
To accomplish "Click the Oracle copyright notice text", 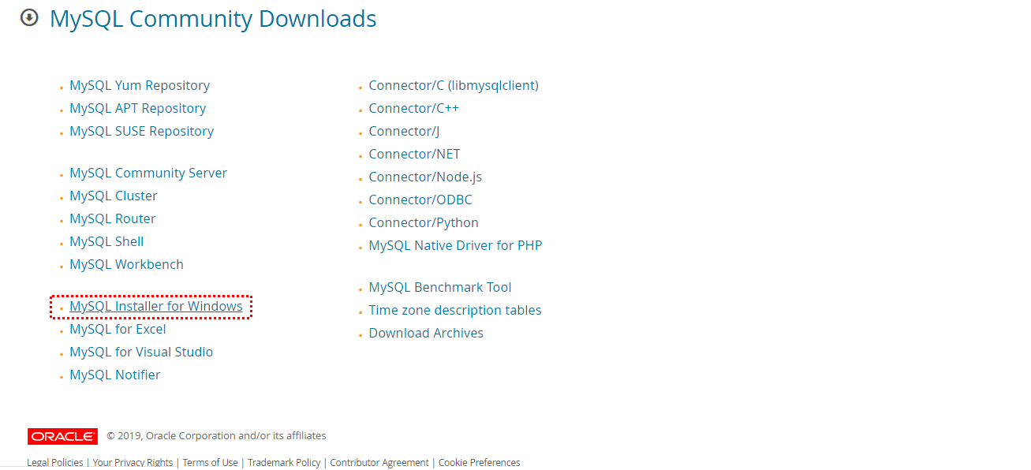I will tap(216, 436).
